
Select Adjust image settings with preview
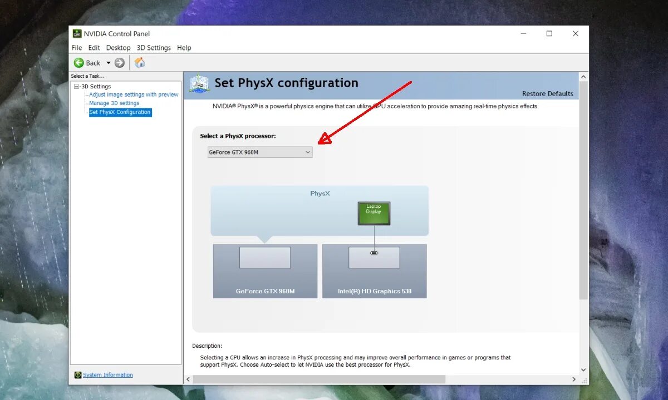[134, 94]
